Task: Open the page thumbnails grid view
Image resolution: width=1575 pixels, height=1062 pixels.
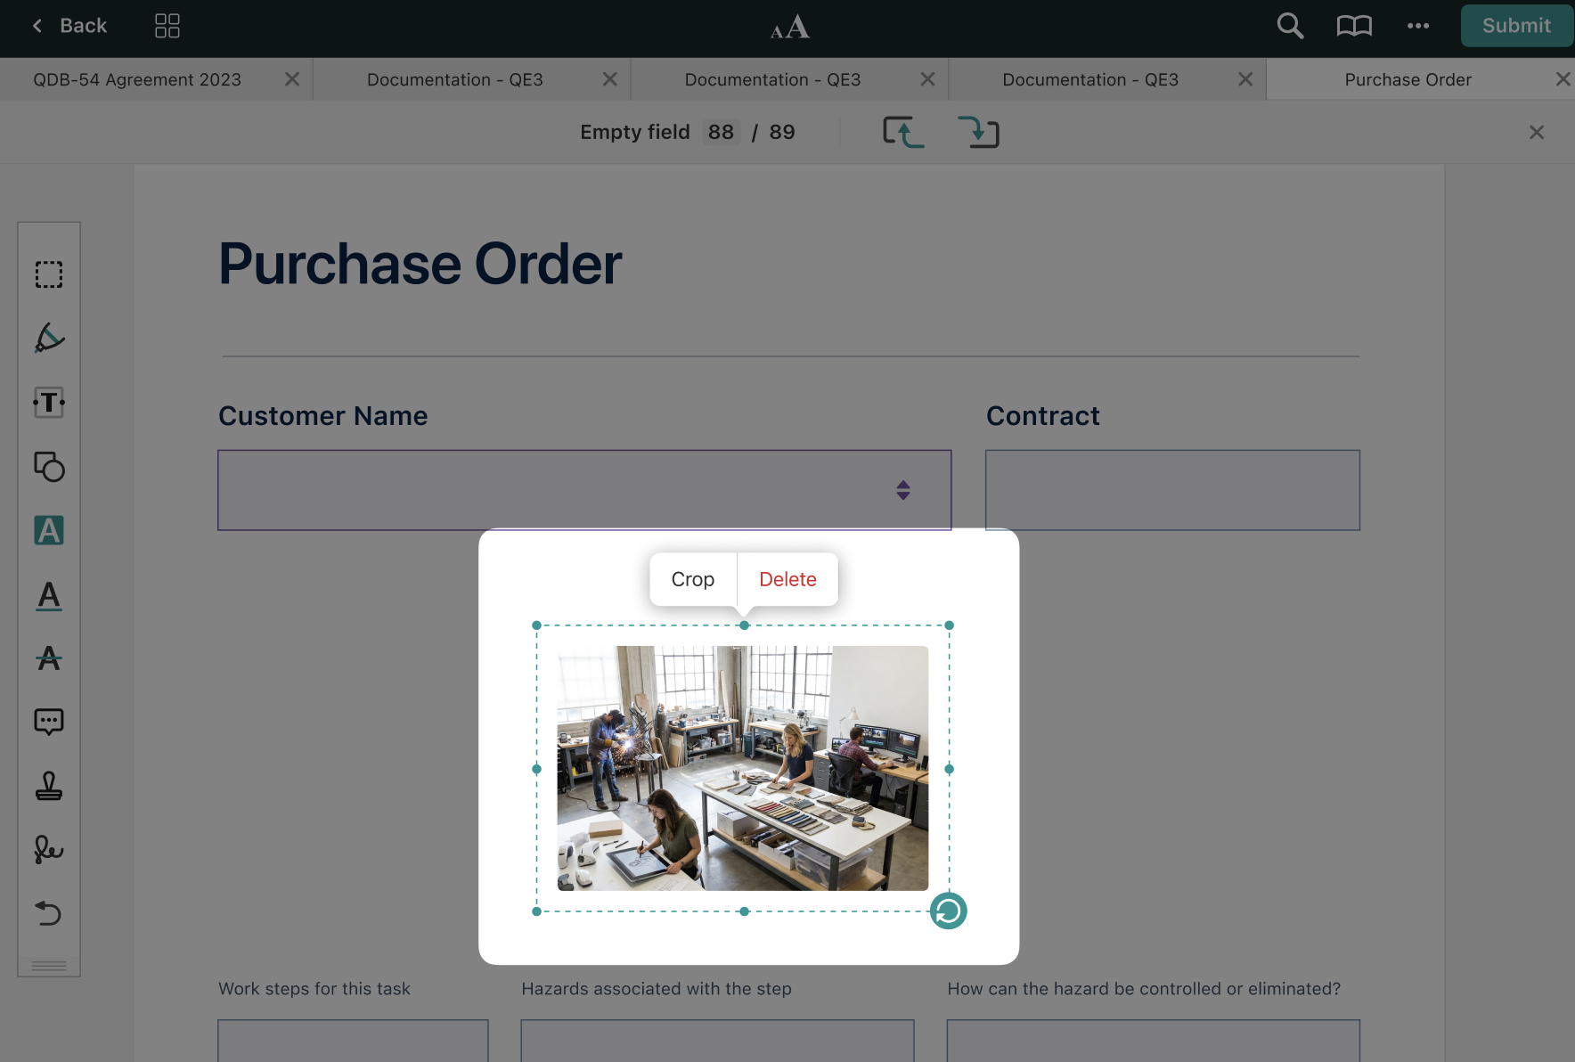Action: click(x=167, y=26)
